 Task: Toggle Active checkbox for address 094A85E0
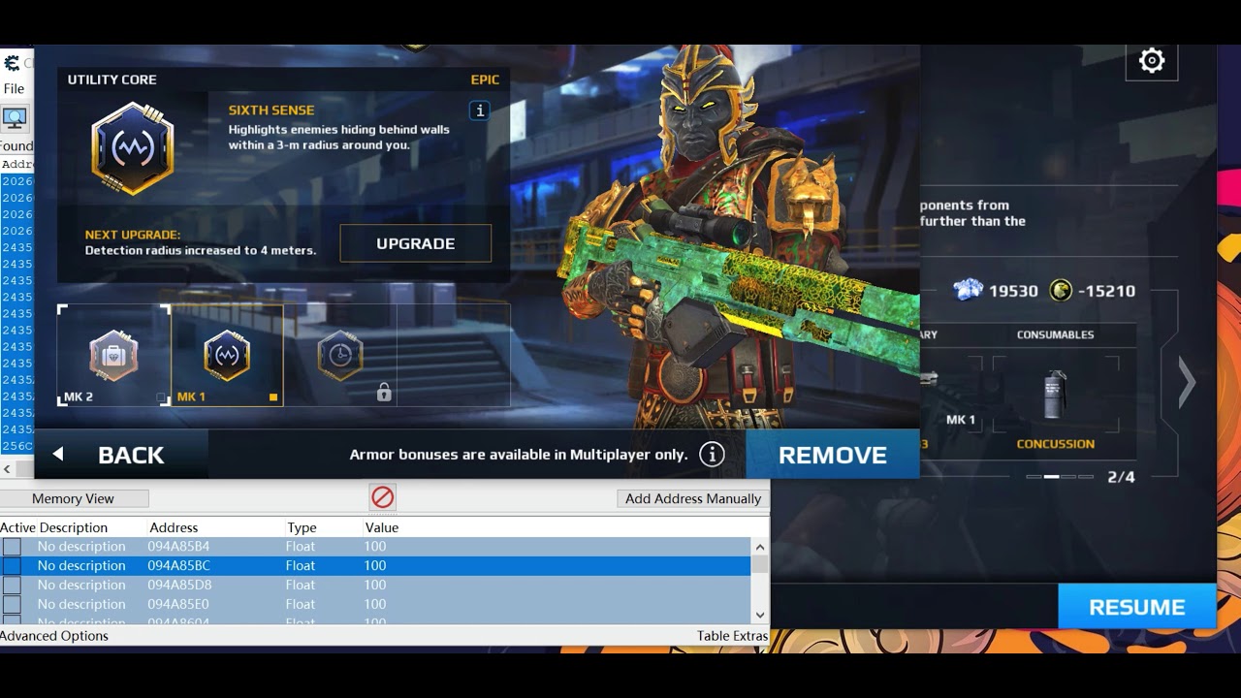[x=12, y=605]
